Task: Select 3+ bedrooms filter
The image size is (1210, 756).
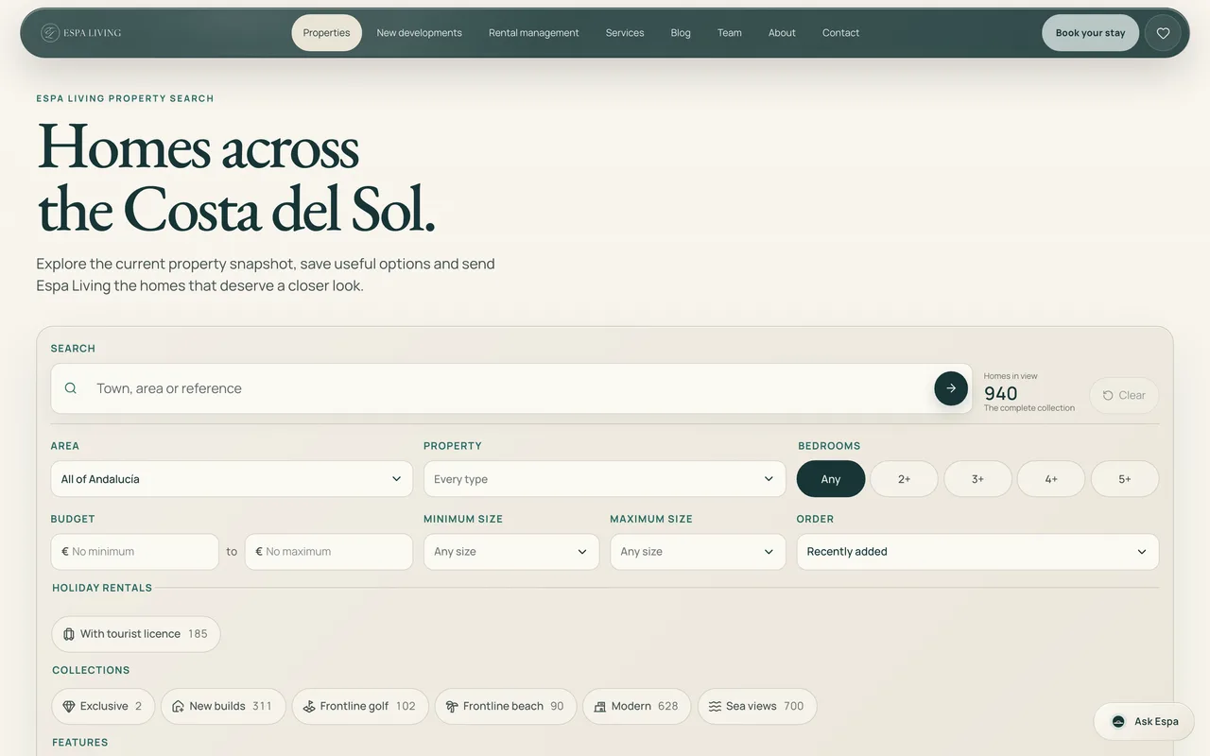Action: (978, 479)
